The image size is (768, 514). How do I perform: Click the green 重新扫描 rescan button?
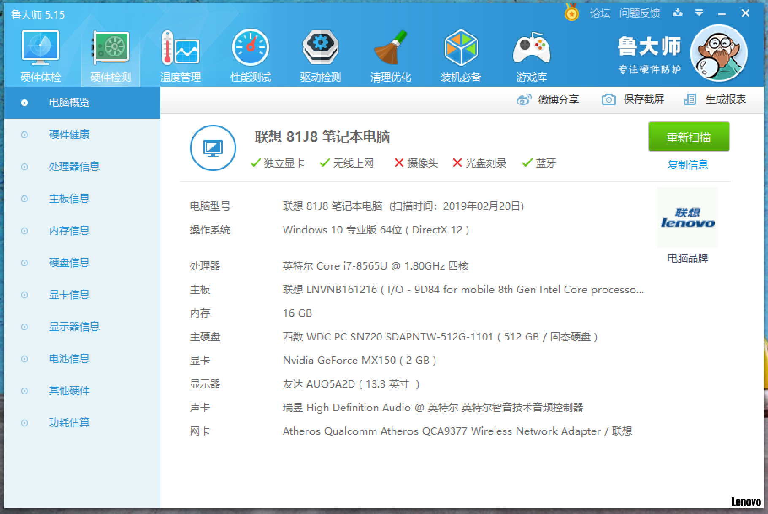(x=688, y=137)
